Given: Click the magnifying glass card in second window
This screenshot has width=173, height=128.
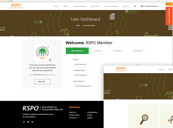Looking at the screenshot, I should click(x=143, y=116).
